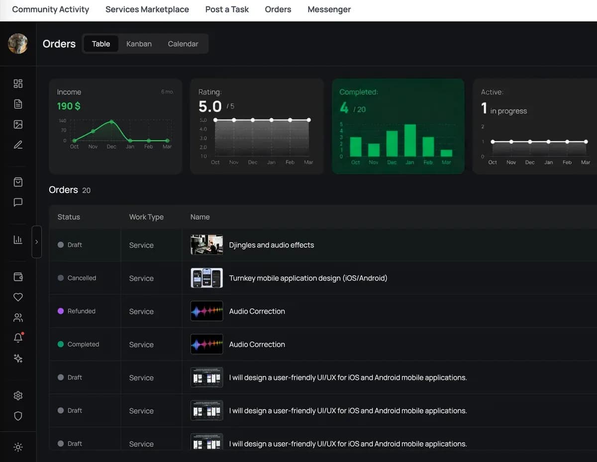The width and height of the screenshot is (597, 462).
Task: Open Messenger from the top navigation
Action: tap(329, 9)
